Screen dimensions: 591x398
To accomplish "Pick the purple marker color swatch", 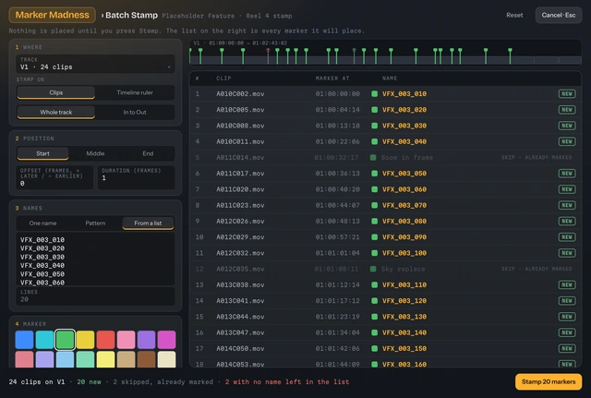I will point(146,340).
